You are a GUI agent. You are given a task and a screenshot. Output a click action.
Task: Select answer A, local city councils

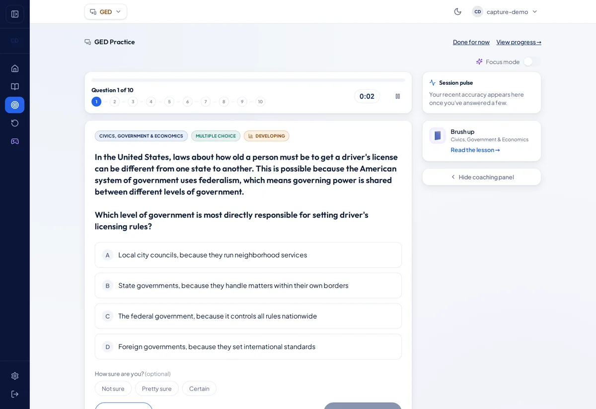point(248,255)
